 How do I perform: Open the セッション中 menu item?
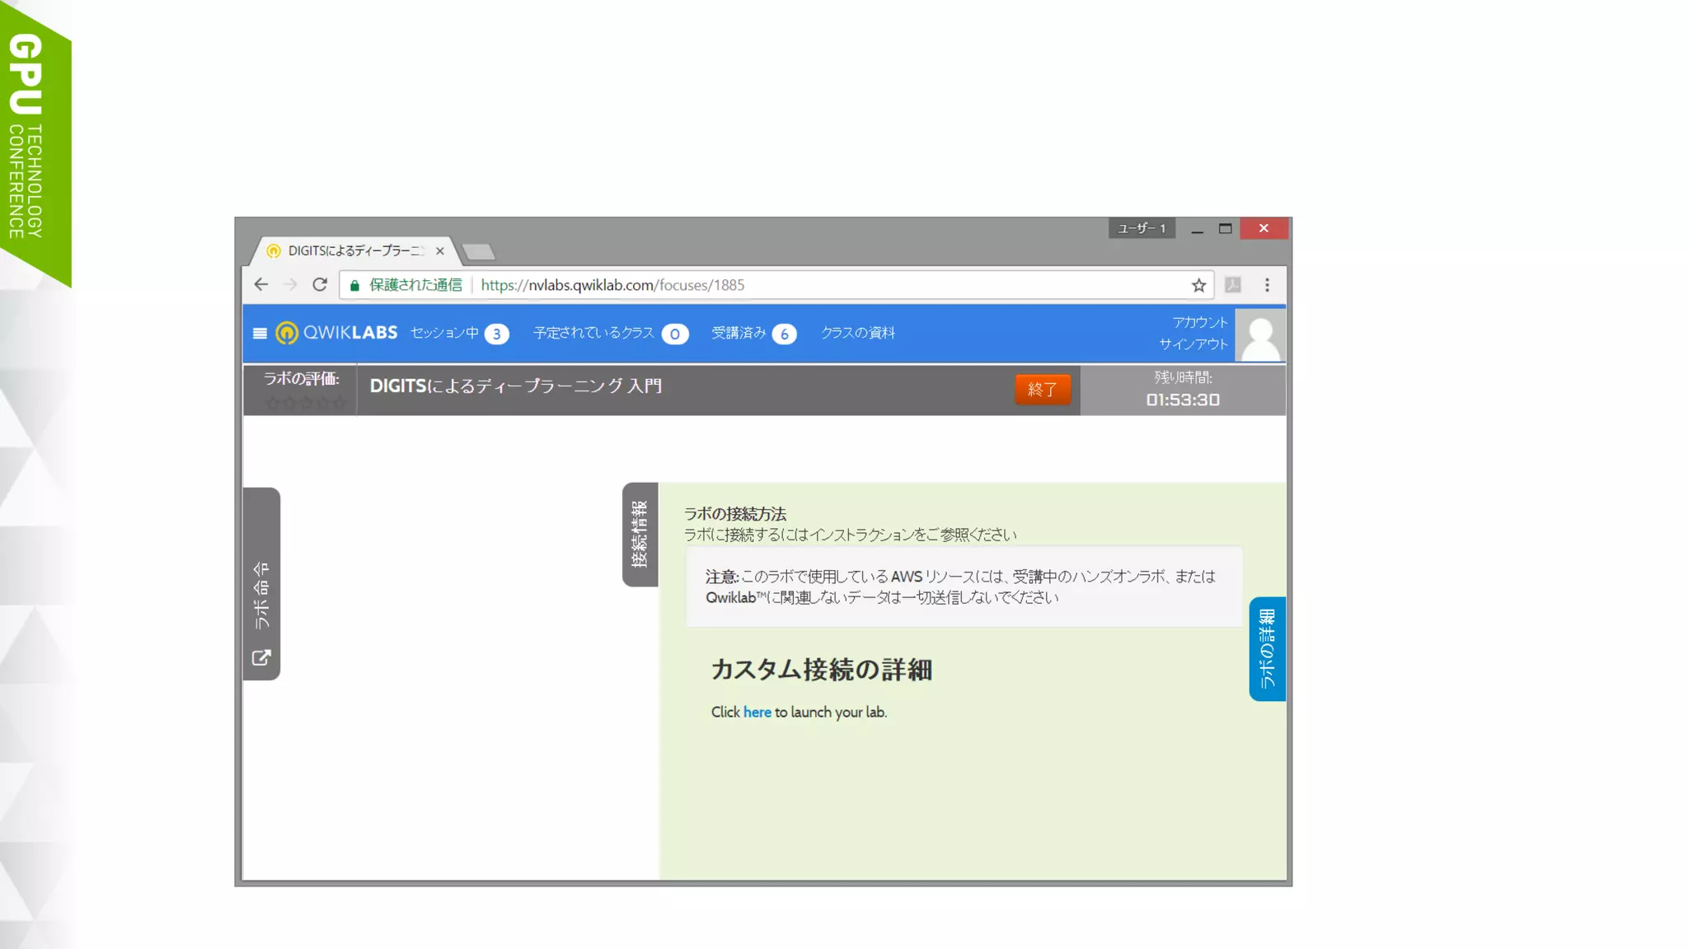[x=444, y=333]
